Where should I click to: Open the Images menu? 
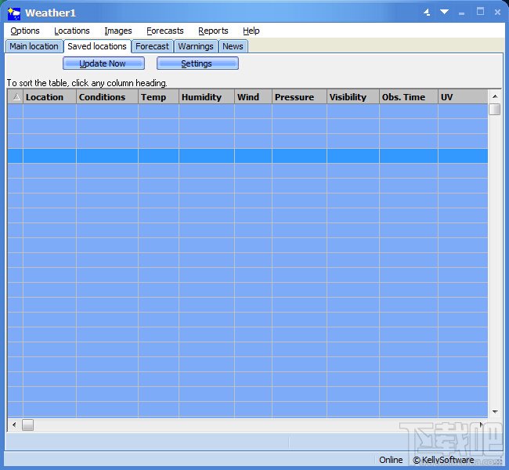118,31
